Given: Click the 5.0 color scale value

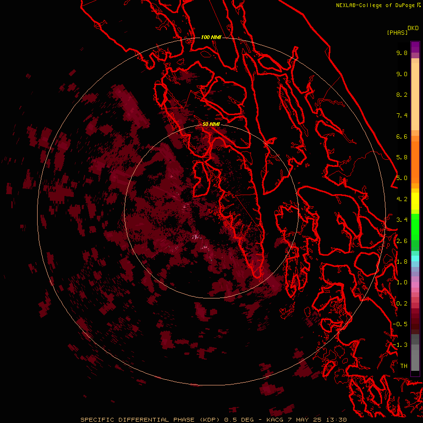Looking at the screenshot, I should 402,178.
